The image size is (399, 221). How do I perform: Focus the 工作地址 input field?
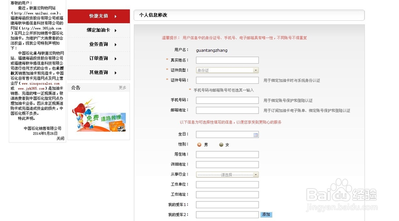click(x=227, y=195)
